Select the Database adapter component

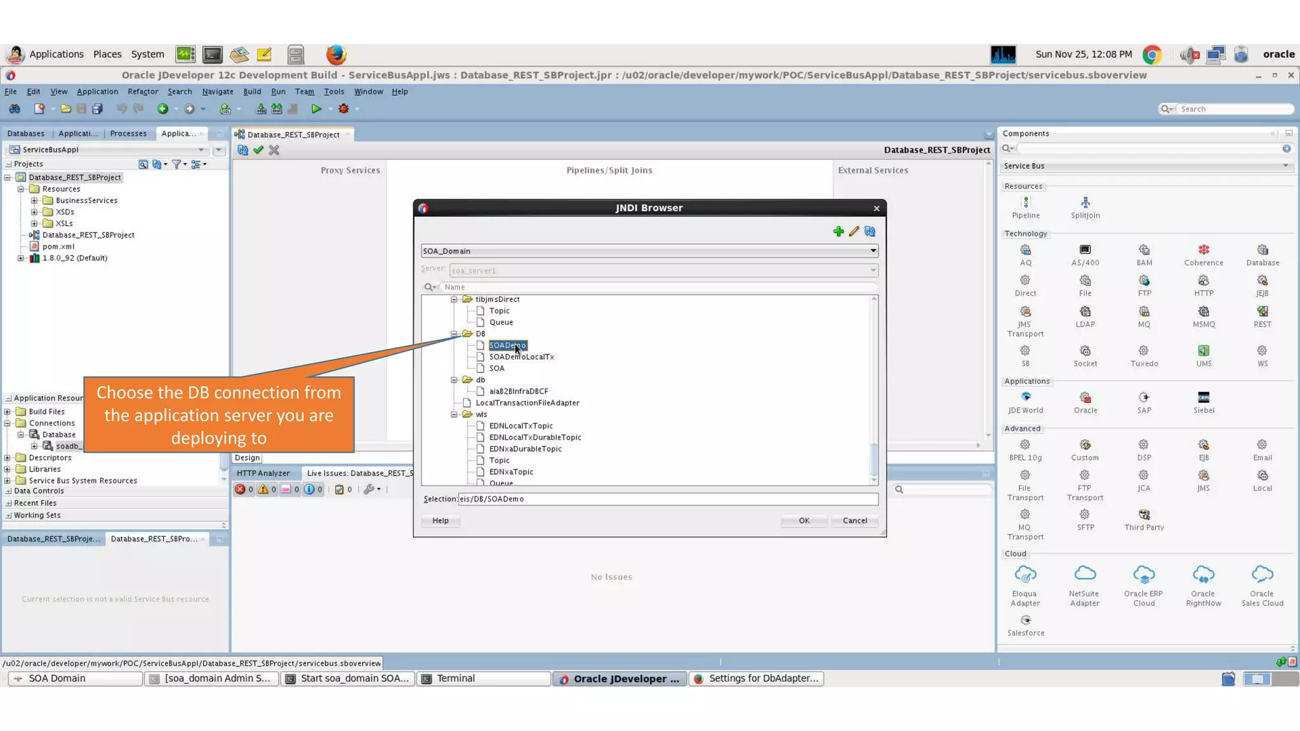[x=1262, y=255]
